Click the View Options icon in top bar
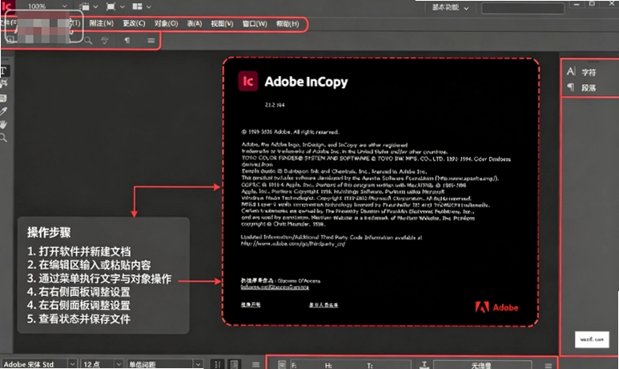 point(84,6)
